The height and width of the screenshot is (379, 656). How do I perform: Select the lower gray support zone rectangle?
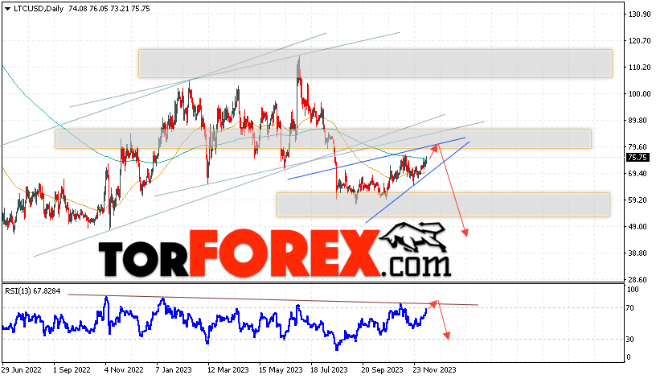443,204
